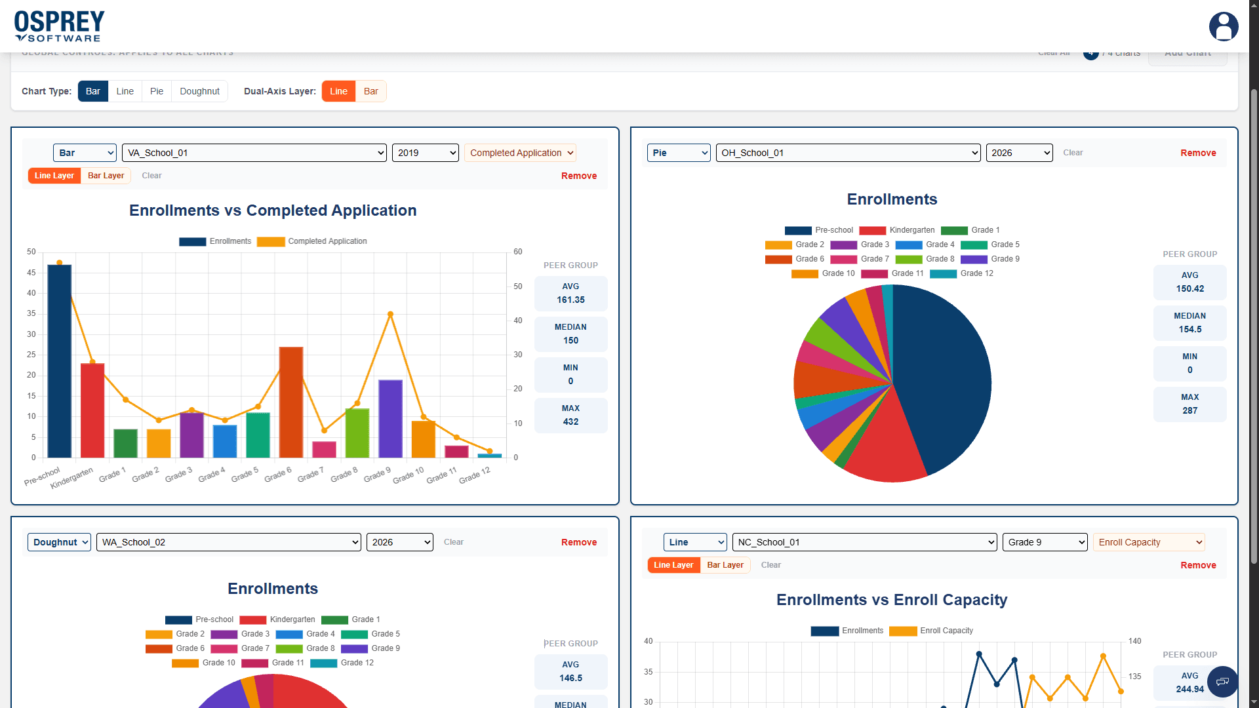The height and width of the screenshot is (708, 1259).
Task: Toggle Enrollments legend swatch in bar chart
Action: pyautogui.click(x=192, y=242)
